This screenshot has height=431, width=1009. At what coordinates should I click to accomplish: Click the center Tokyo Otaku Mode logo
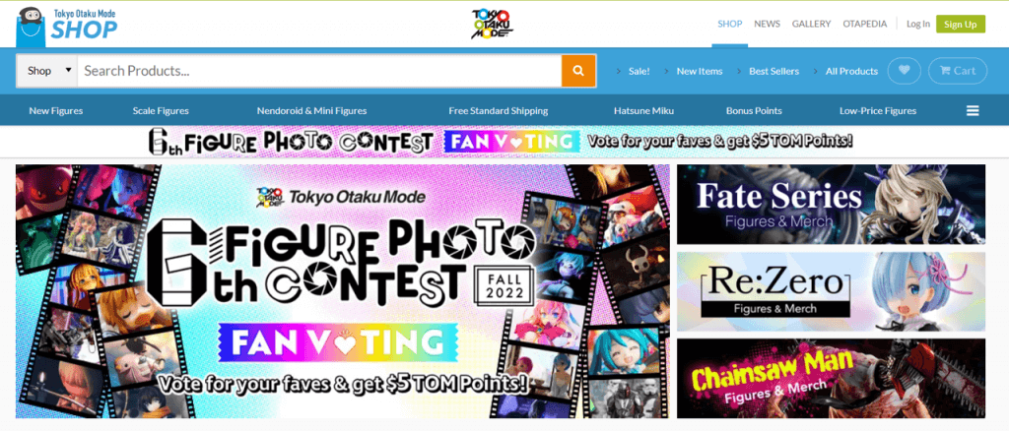[493, 25]
